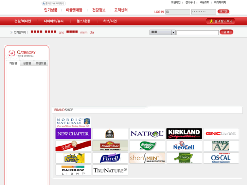
Task: Open the Rainbow Light brand logo
Action: pyautogui.click(x=73, y=170)
